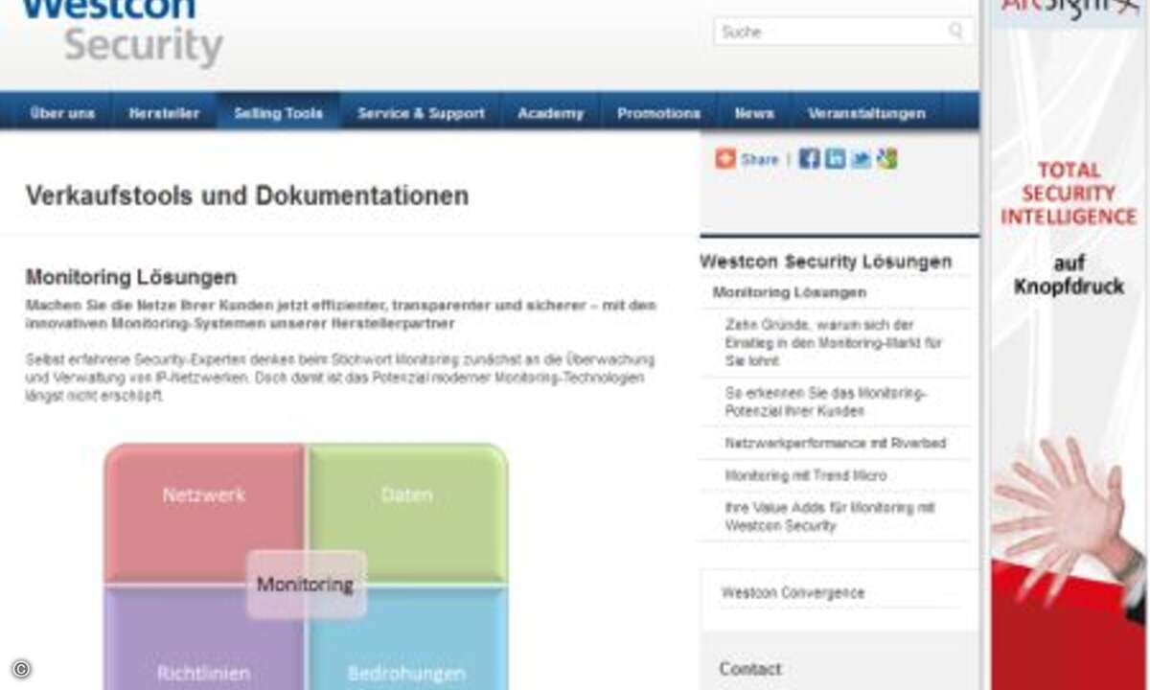Viewport: 1150px width, 690px height.
Task: Open the Über uns menu
Action: (x=62, y=113)
